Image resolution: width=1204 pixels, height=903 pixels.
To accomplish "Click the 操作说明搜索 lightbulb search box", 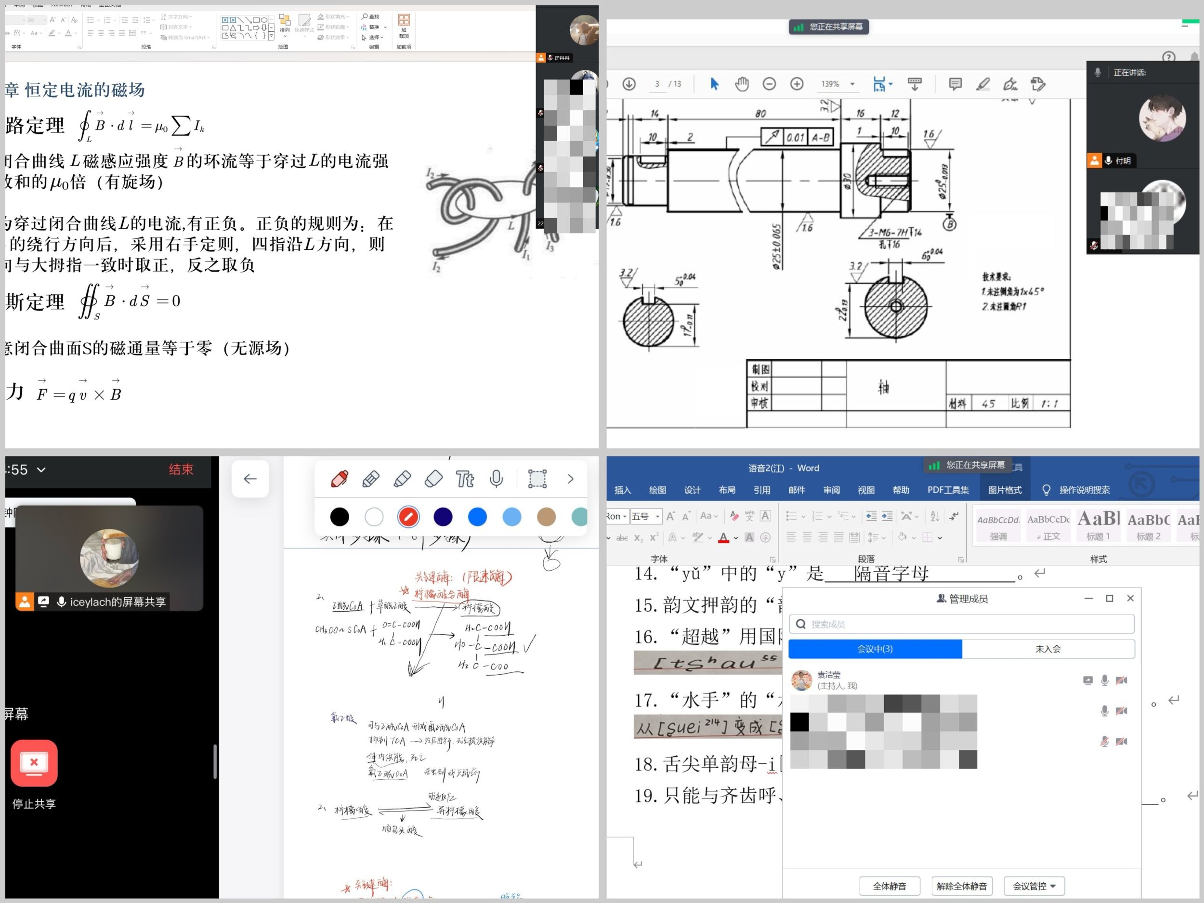I will 1077,490.
